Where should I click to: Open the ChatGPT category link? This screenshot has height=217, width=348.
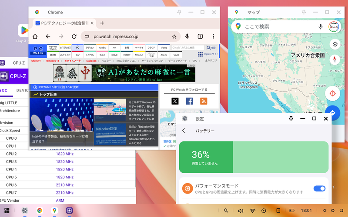36,61
